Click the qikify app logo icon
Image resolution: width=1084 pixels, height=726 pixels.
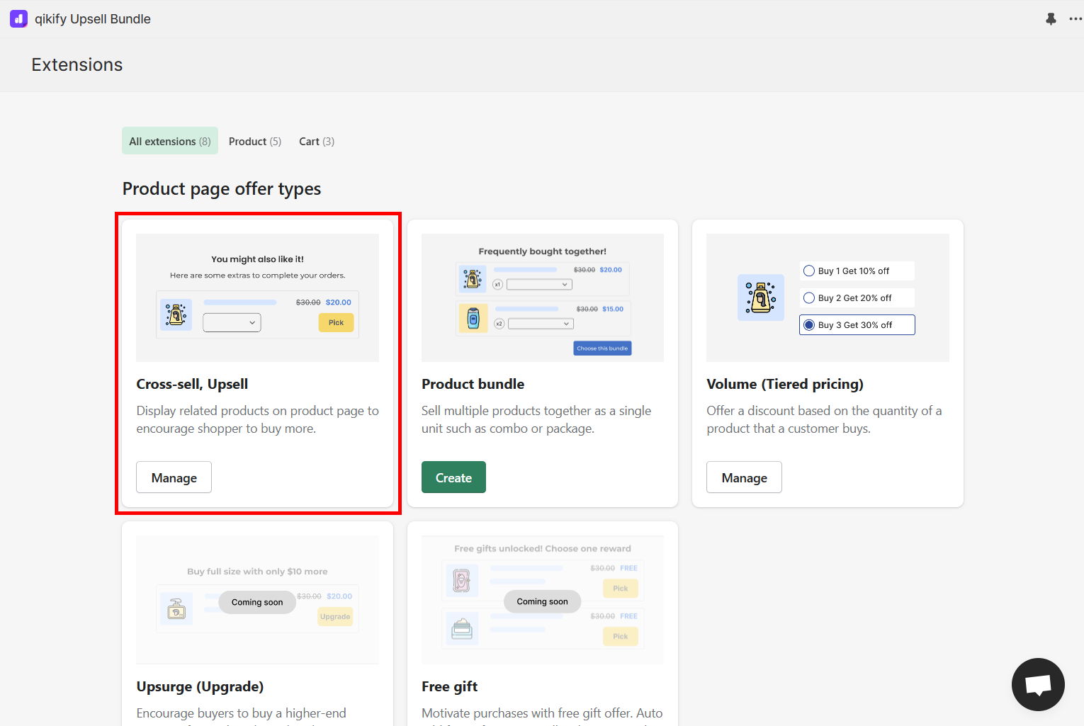[18, 19]
